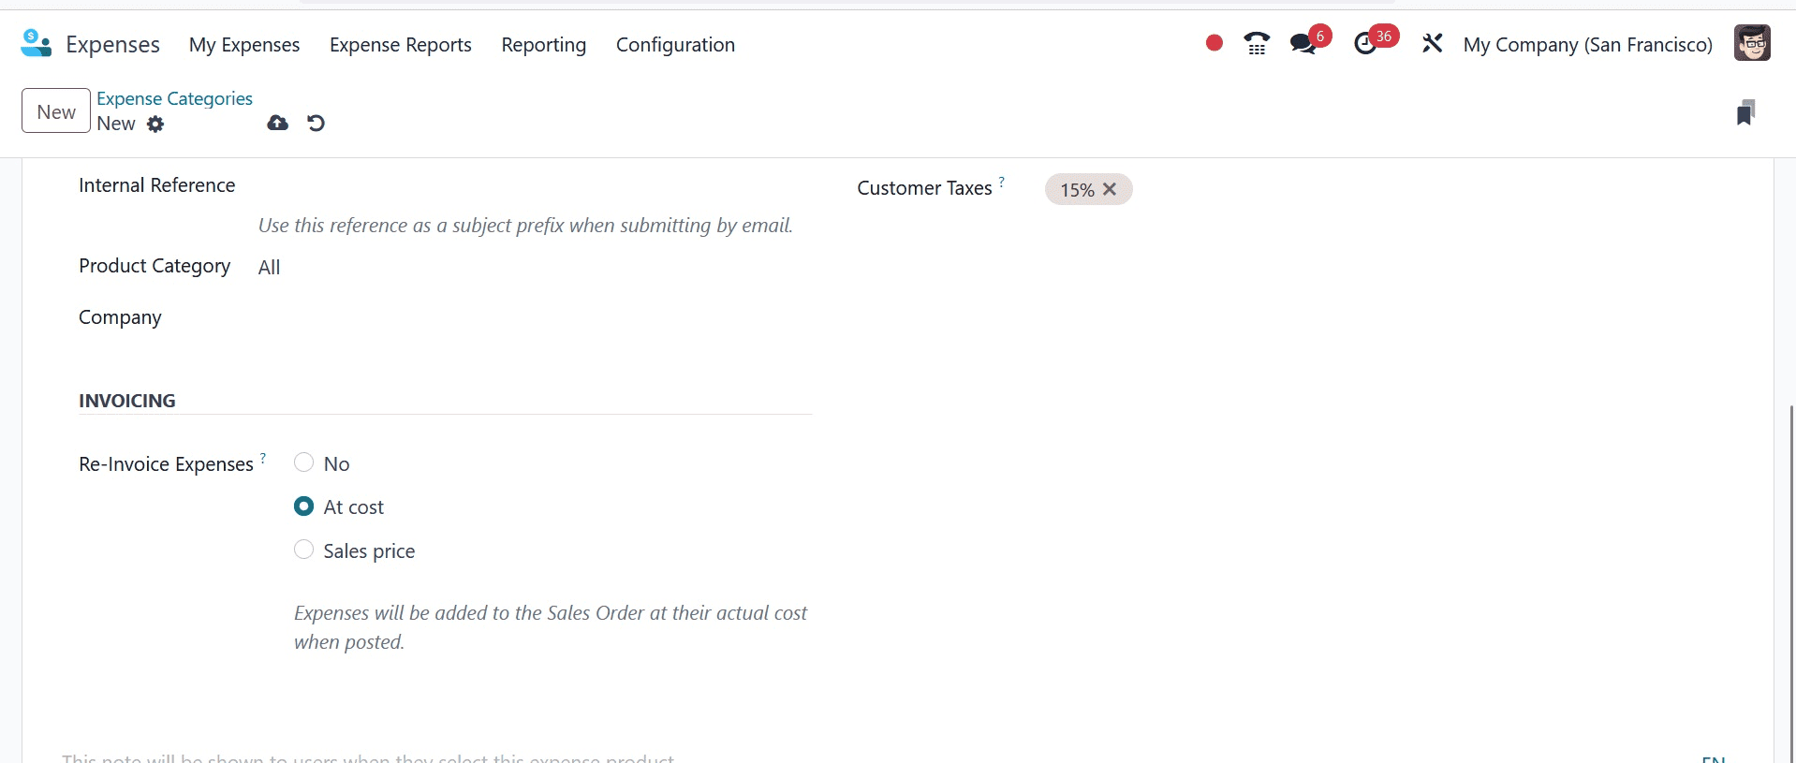1796x763 pixels.
Task: Open the Expenses app home icon
Action: click(36, 44)
